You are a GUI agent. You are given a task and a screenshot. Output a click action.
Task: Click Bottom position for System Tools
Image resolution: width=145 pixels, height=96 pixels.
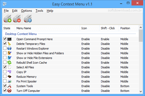coord(125,86)
